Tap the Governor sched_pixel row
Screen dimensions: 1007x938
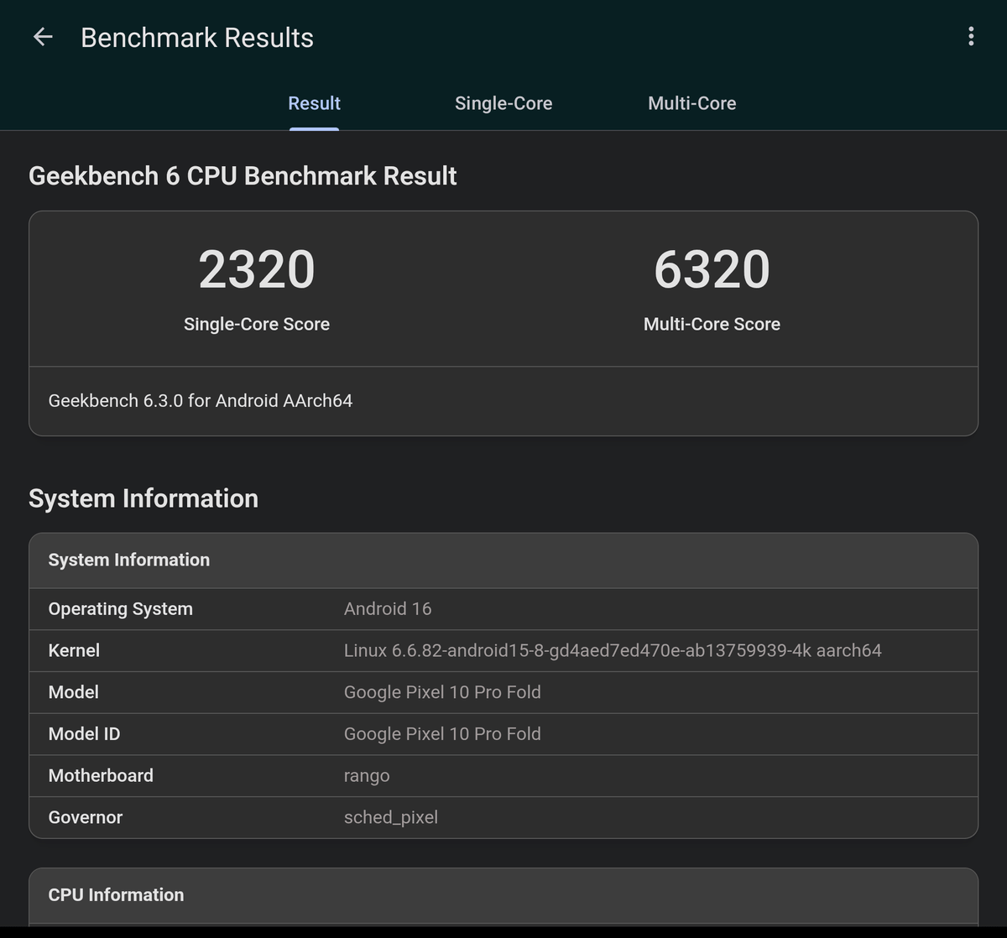[503, 817]
